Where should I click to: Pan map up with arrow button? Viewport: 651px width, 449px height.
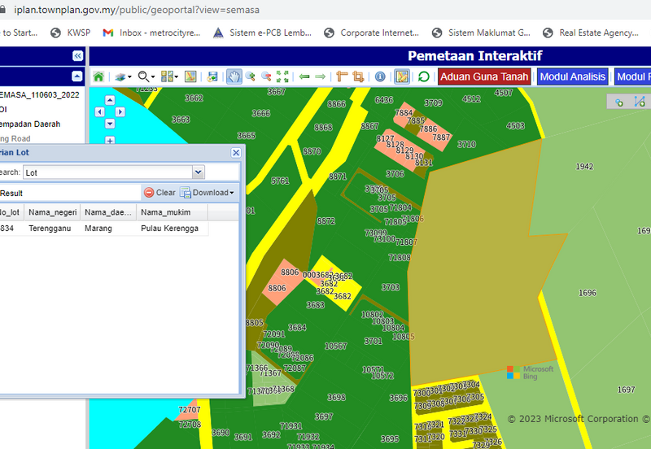point(110,100)
